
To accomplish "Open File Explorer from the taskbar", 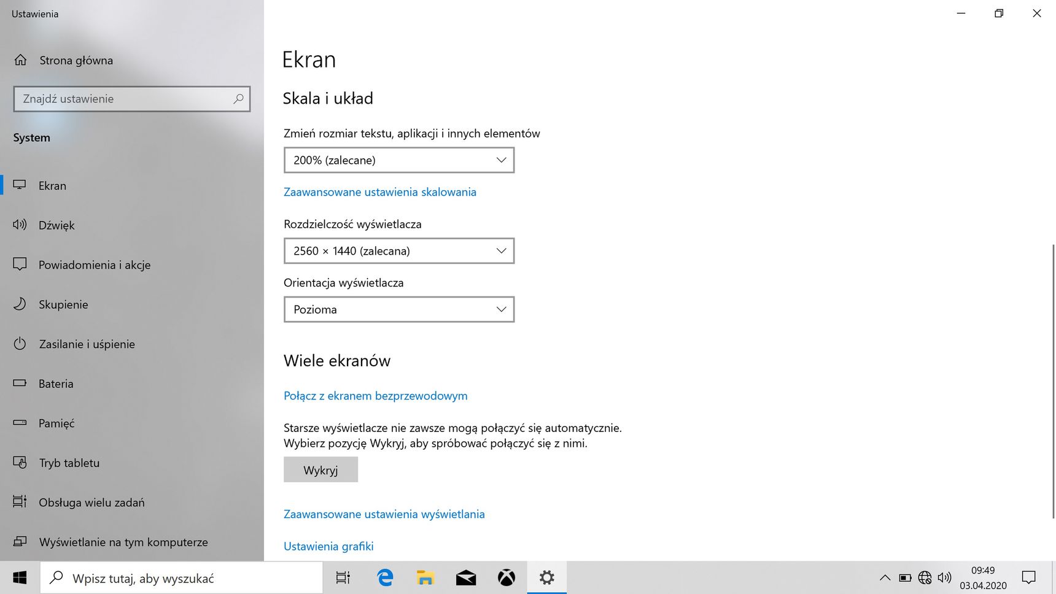I will 425,577.
